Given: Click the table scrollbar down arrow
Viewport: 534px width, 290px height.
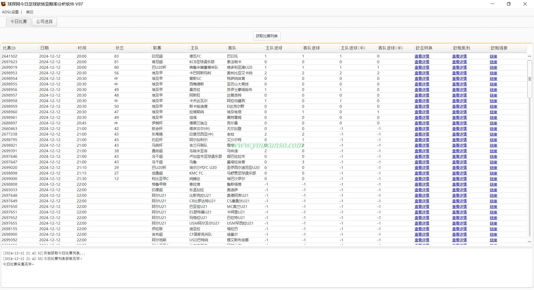Looking at the screenshot, I should pos(530,242).
